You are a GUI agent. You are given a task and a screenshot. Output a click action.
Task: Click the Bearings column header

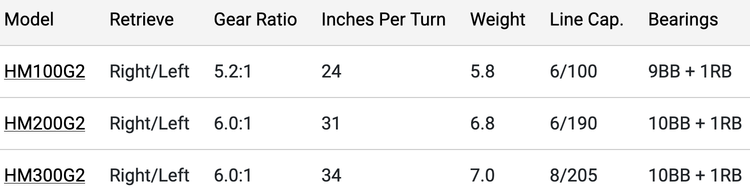(x=683, y=19)
